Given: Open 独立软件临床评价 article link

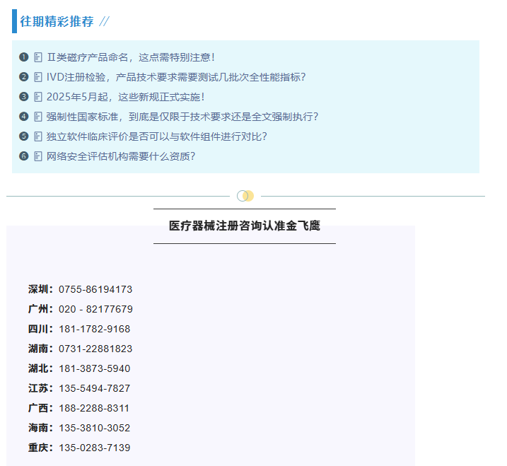Looking at the screenshot, I should tap(156, 136).
